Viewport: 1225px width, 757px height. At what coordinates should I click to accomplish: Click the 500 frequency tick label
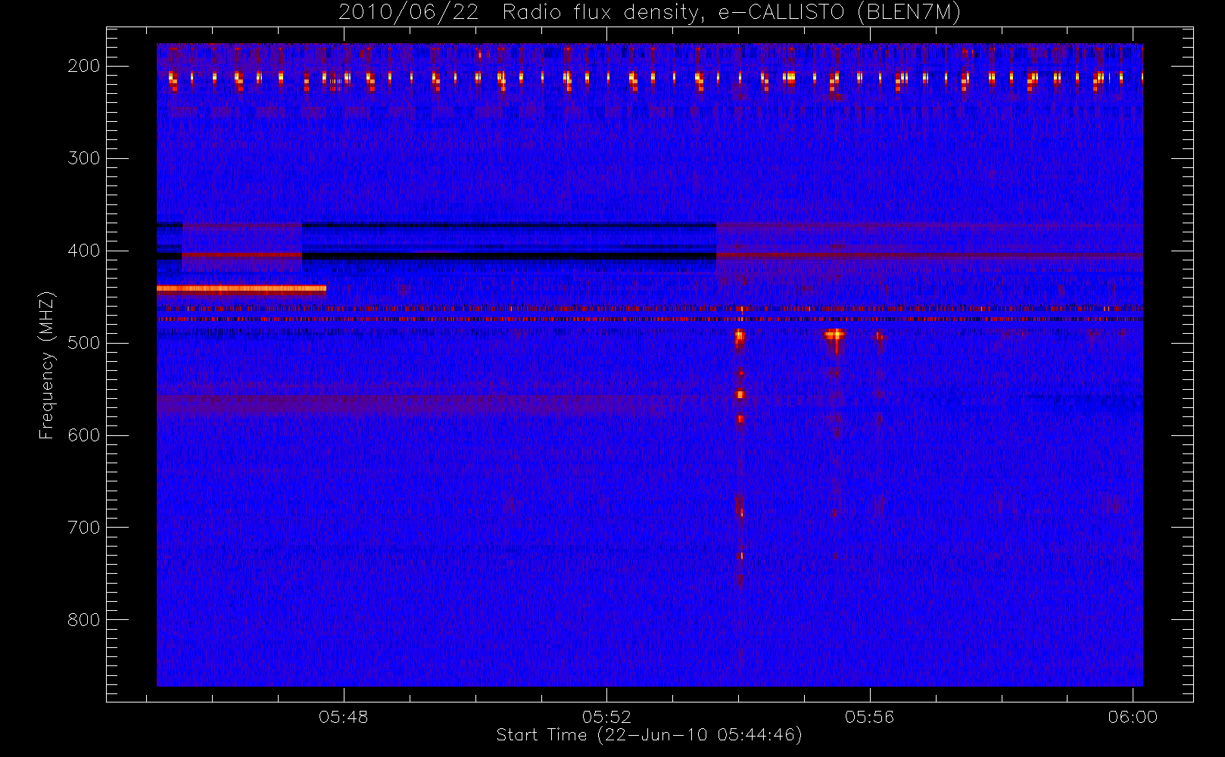84,343
